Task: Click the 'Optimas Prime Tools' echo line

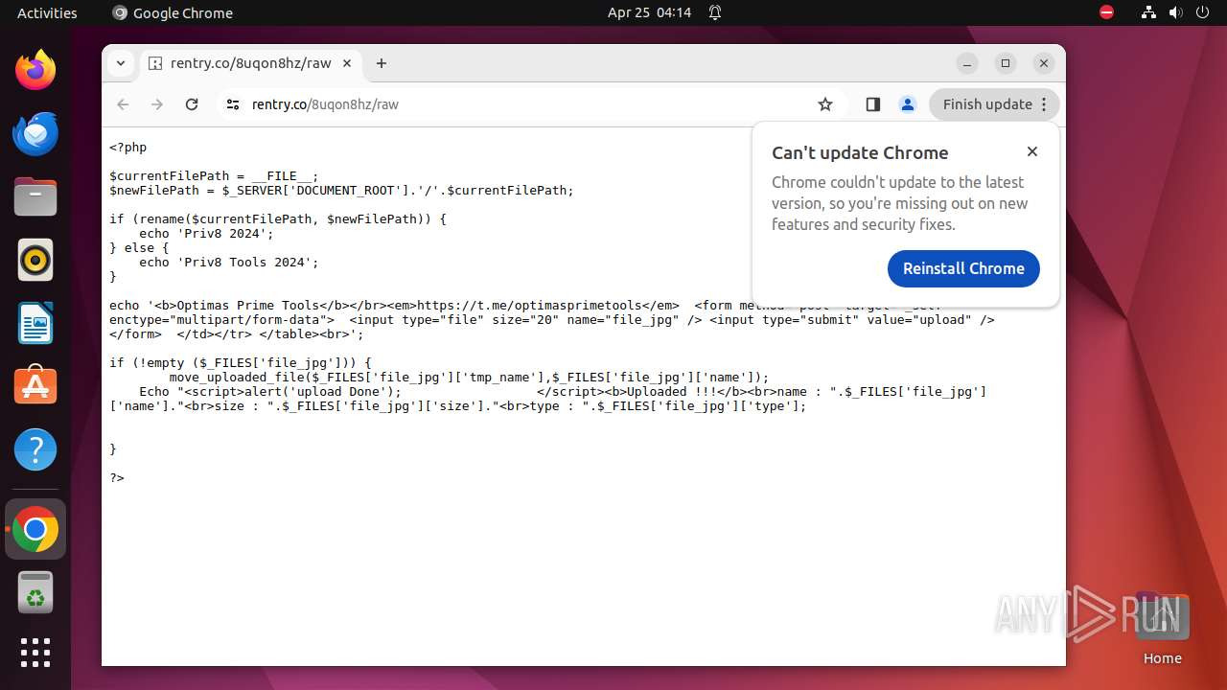Action: [x=552, y=320]
